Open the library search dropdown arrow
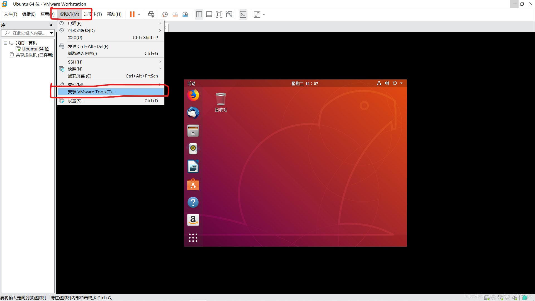Image resolution: width=535 pixels, height=301 pixels. 52,33
